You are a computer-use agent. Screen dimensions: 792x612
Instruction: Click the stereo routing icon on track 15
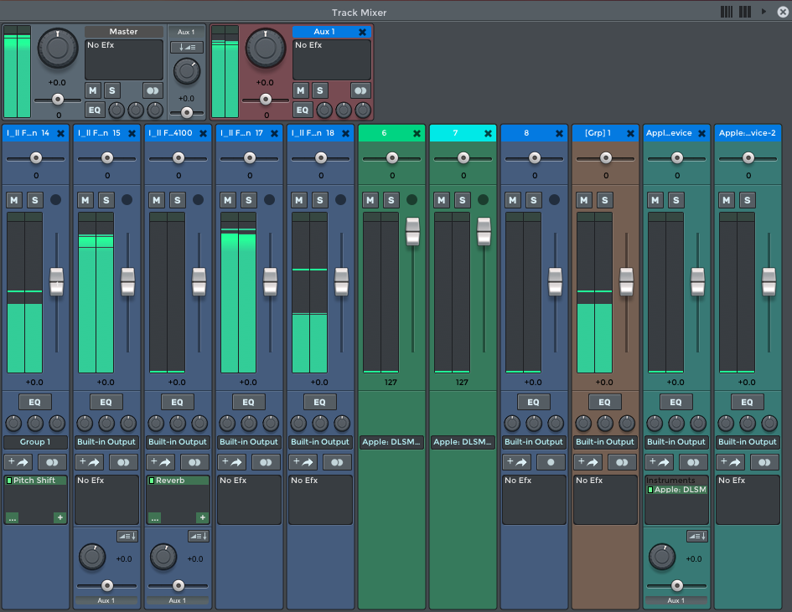tap(123, 462)
